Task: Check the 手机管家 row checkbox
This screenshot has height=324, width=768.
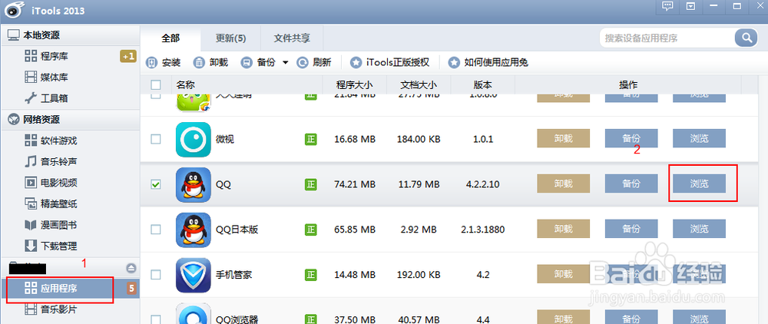Action: click(x=155, y=275)
